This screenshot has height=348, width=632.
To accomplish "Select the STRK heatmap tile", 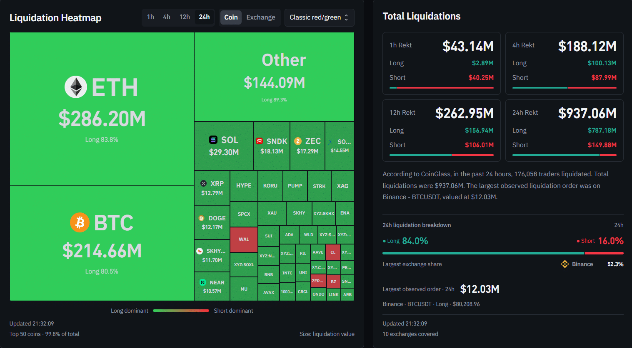I will click(319, 186).
